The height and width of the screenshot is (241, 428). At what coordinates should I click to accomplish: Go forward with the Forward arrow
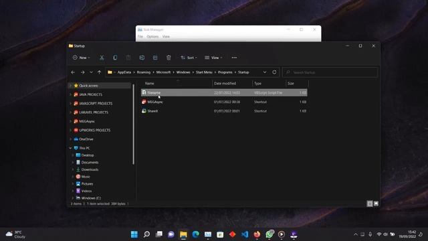point(82,72)
